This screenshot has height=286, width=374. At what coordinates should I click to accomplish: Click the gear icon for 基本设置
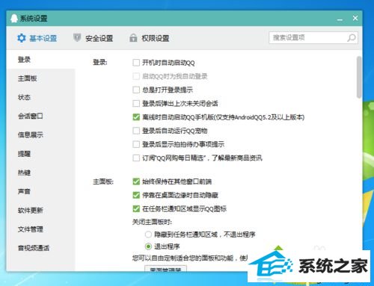pos(22,38)
